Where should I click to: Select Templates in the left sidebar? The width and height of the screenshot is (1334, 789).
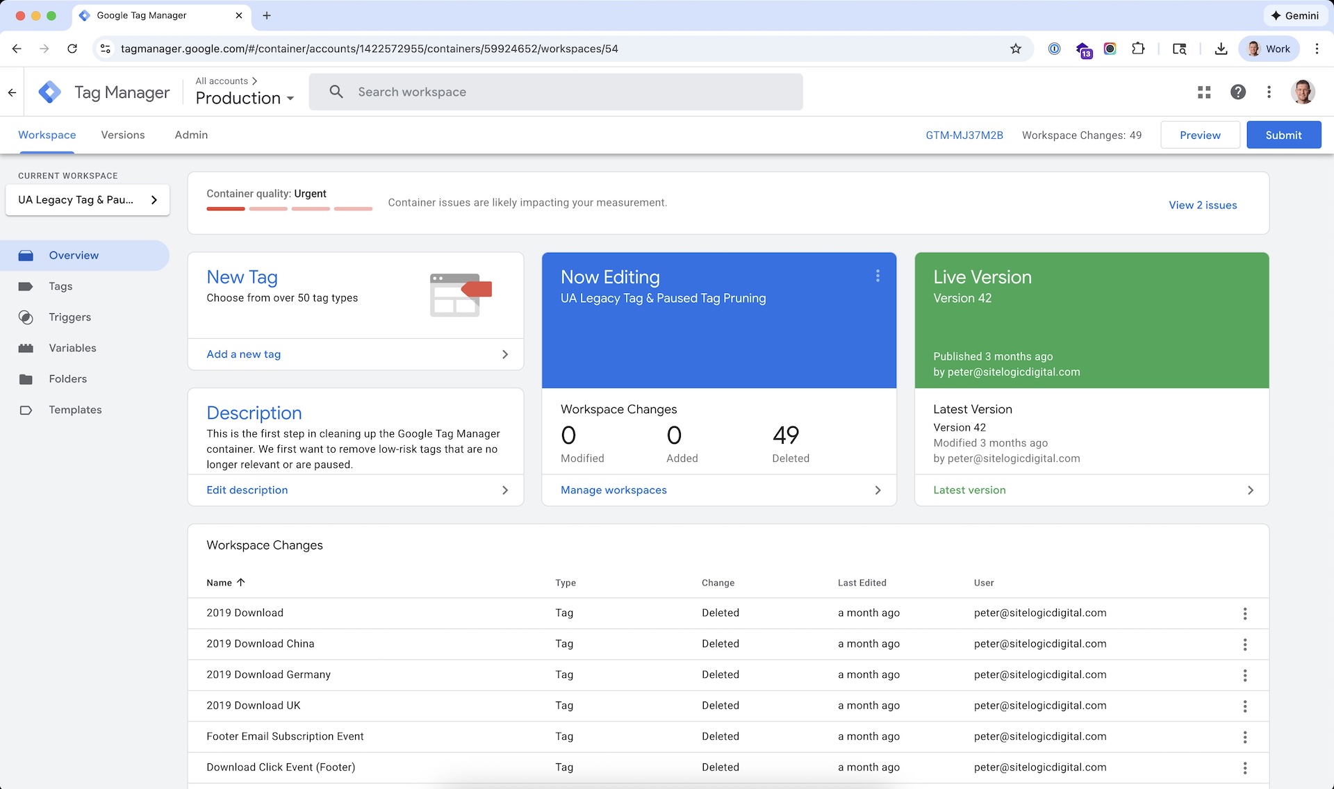76,410
